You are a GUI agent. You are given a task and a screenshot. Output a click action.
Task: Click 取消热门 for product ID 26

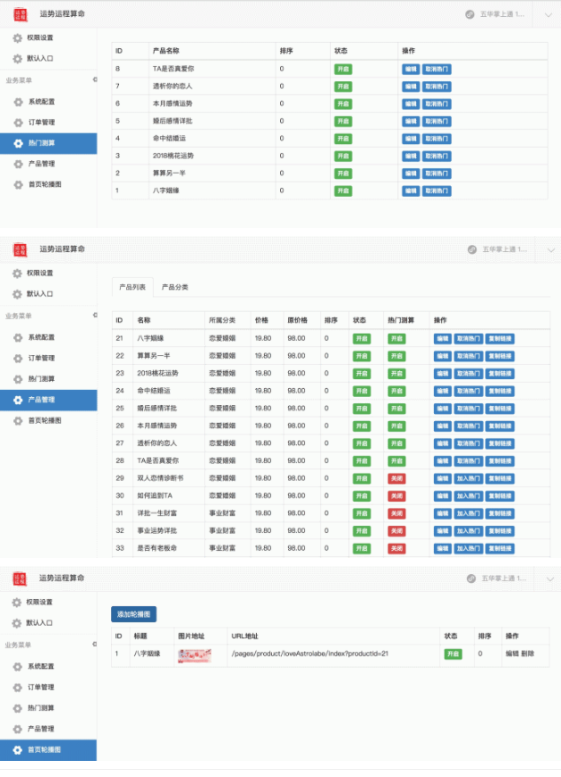click(468, 427)
